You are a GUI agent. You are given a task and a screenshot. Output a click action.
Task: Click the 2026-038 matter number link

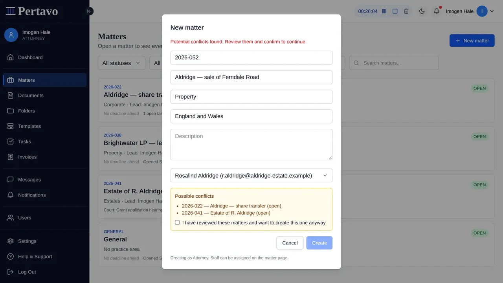112,135
